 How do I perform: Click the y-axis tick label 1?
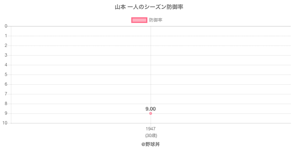(6, 36)
